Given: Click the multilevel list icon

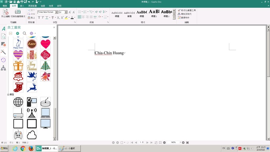Looking at the screenshot, I should point(91,12).
